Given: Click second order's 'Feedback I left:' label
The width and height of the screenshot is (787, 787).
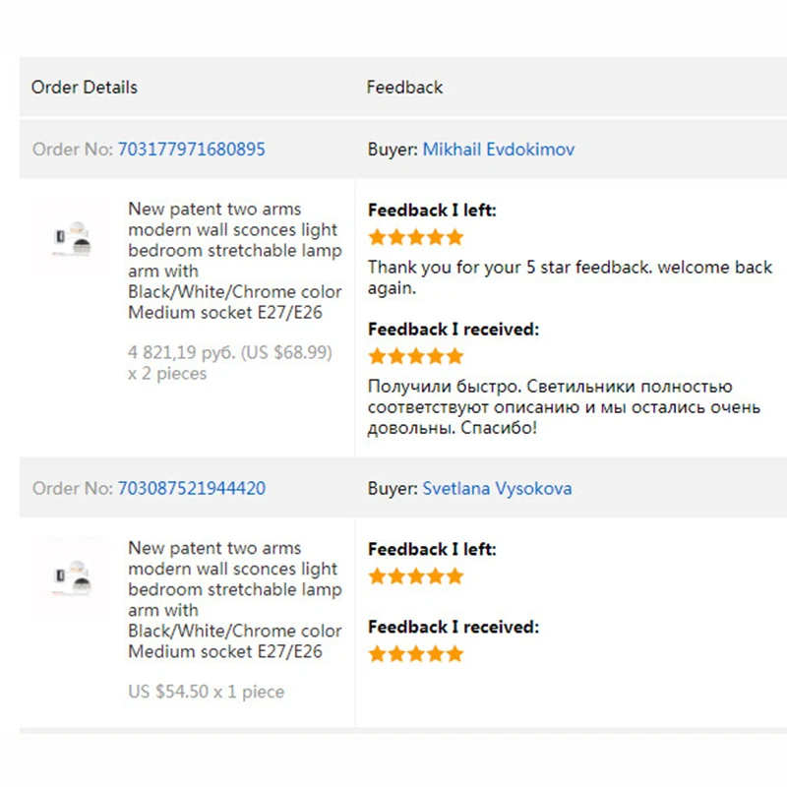Looking at the screenshot, I should [432, 549].
